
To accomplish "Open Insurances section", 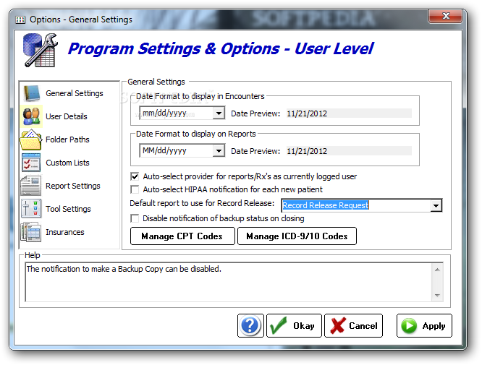I will pyautogui.click(x=65, y=232).
